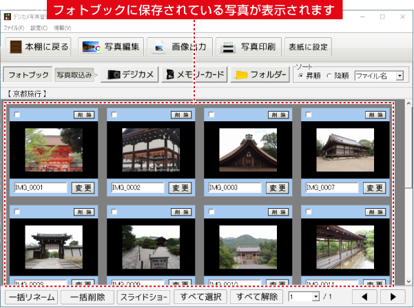The image size is (414, 308).
Task: Click the IMG_0007 photo thumbnail
Action: [x=340, y=145]
